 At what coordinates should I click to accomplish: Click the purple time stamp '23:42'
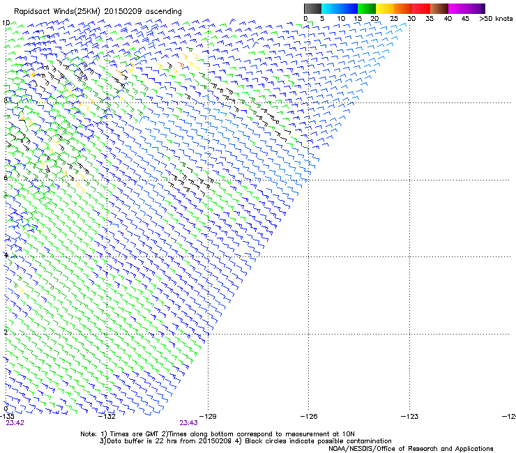click(x=15, y=423)
